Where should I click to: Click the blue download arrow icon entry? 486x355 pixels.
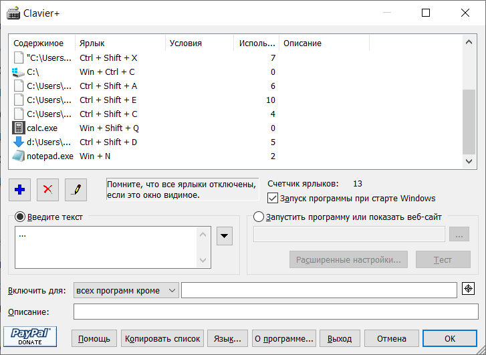pyautogui.click(x=19, y=142)
